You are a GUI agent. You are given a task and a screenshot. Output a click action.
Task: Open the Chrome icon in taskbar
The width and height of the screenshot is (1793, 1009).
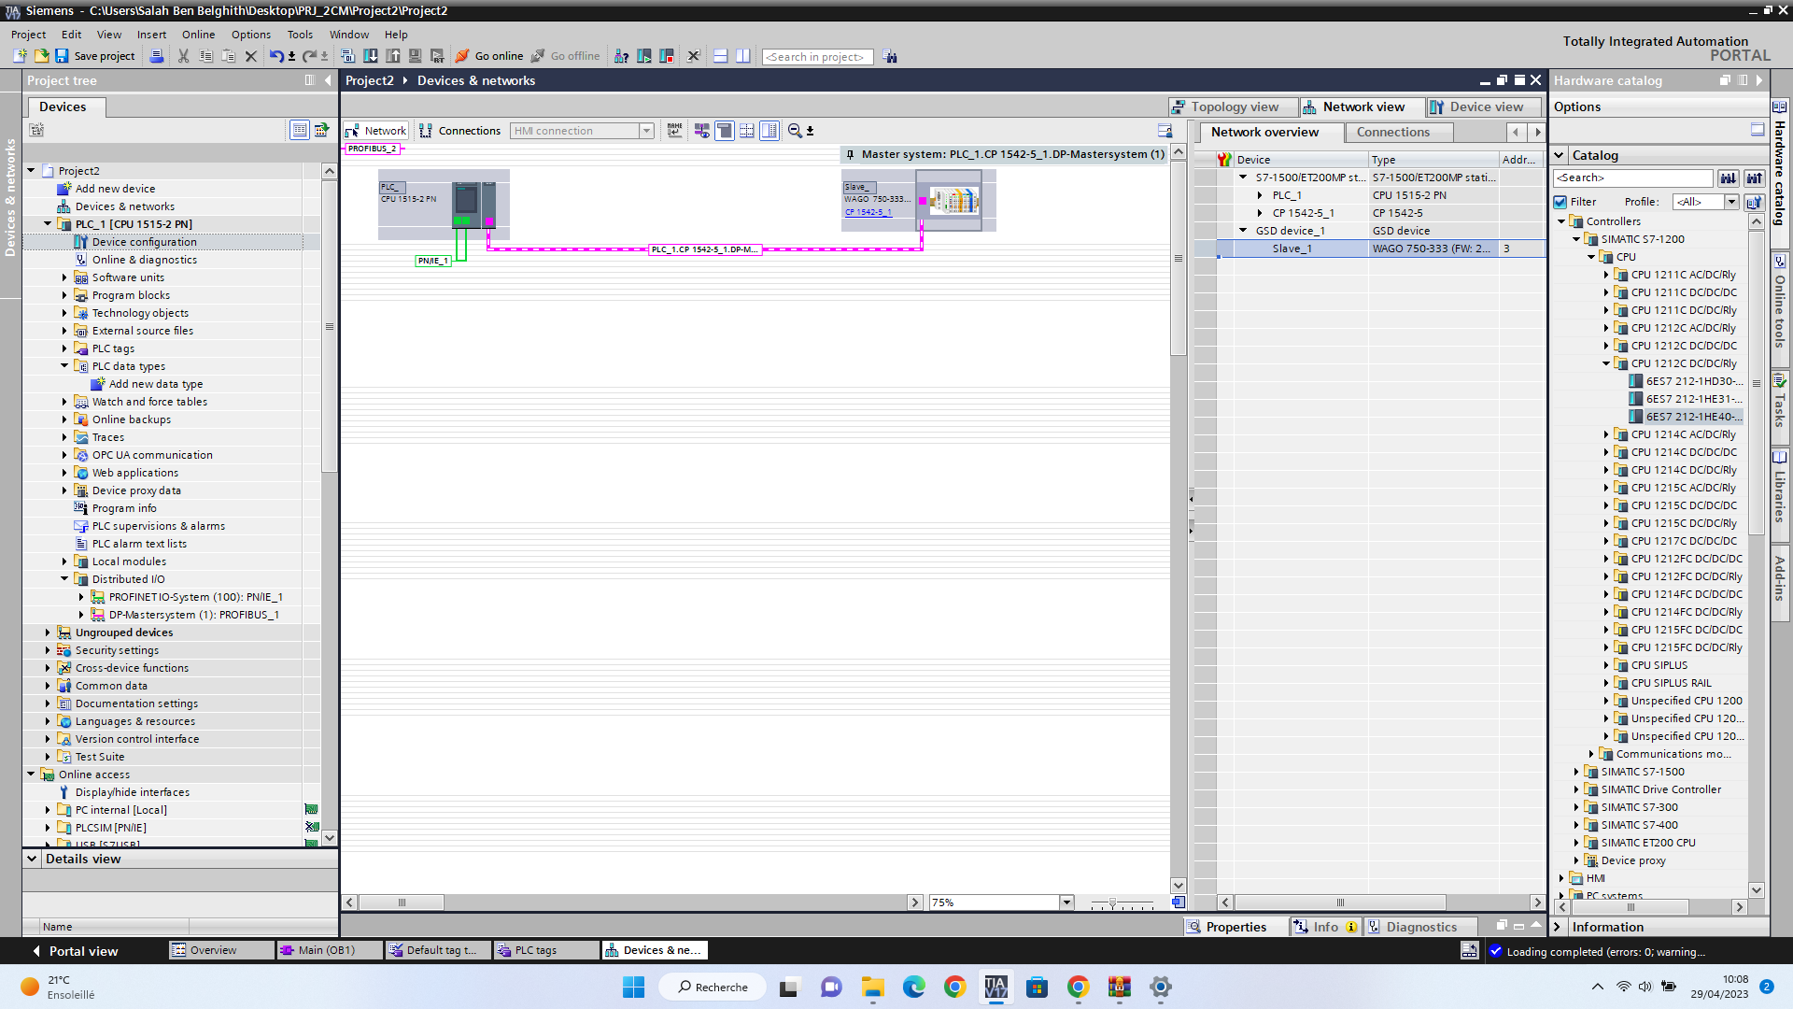pos(954,987)
